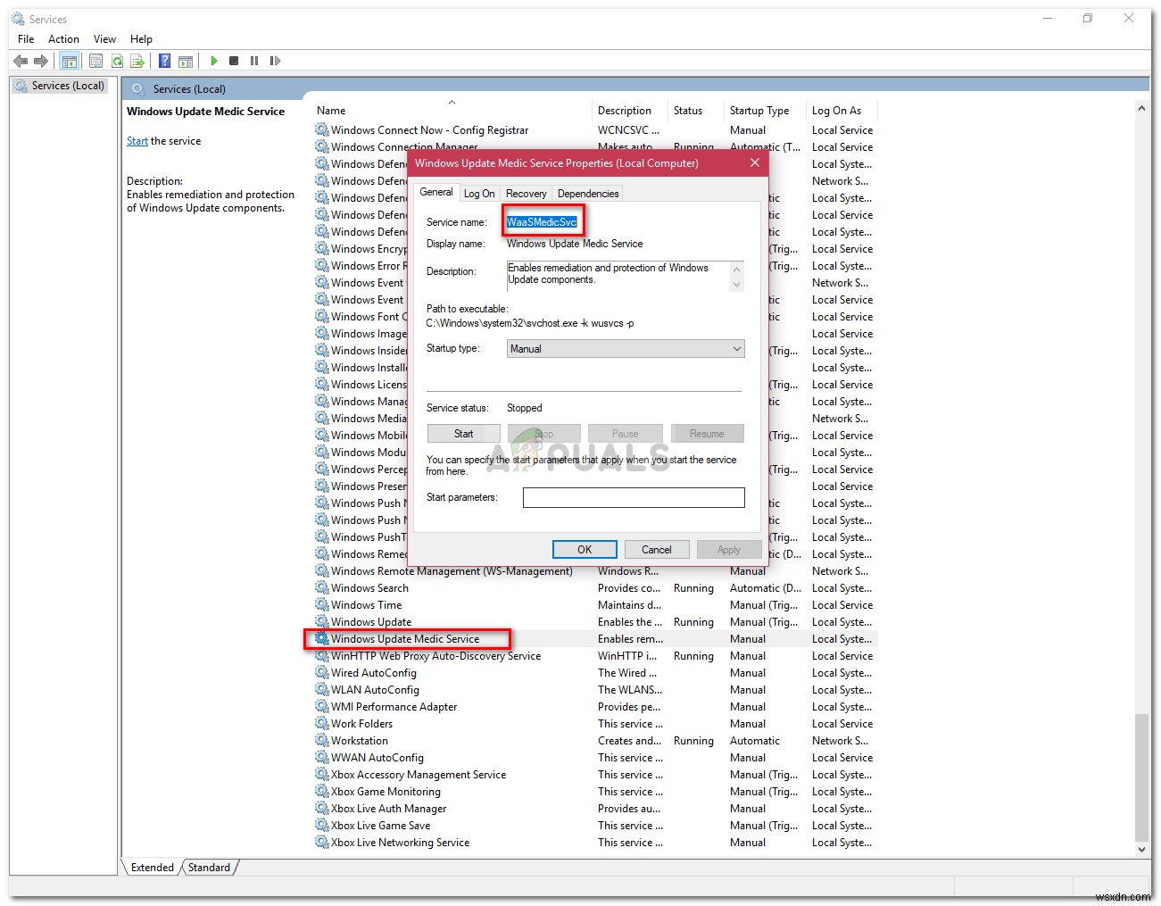Click the Stop Service square icon
Screen dimensions: 1161x906
click(x=234, y=61)
